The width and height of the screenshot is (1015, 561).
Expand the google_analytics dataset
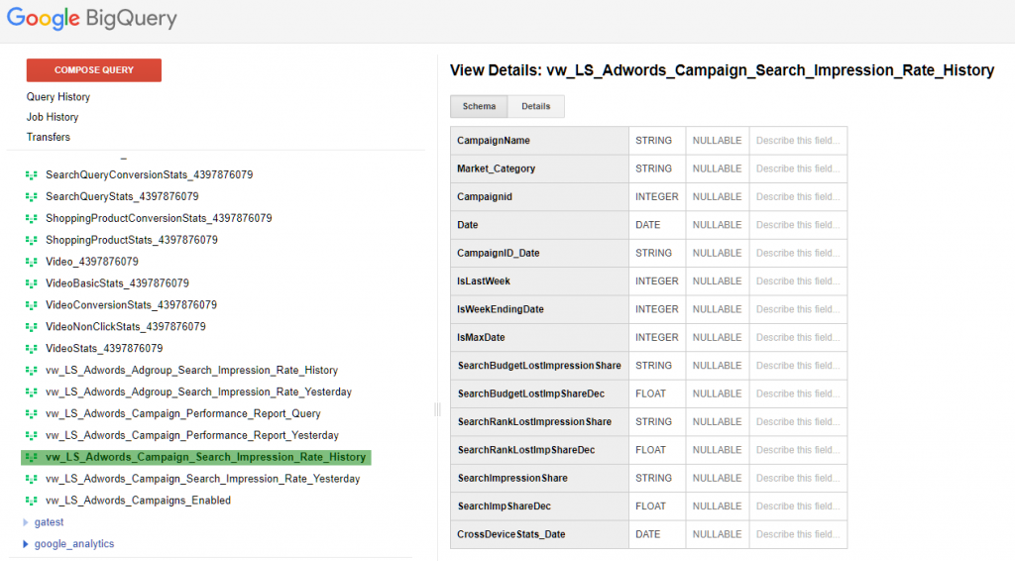[x=25, y=544]
